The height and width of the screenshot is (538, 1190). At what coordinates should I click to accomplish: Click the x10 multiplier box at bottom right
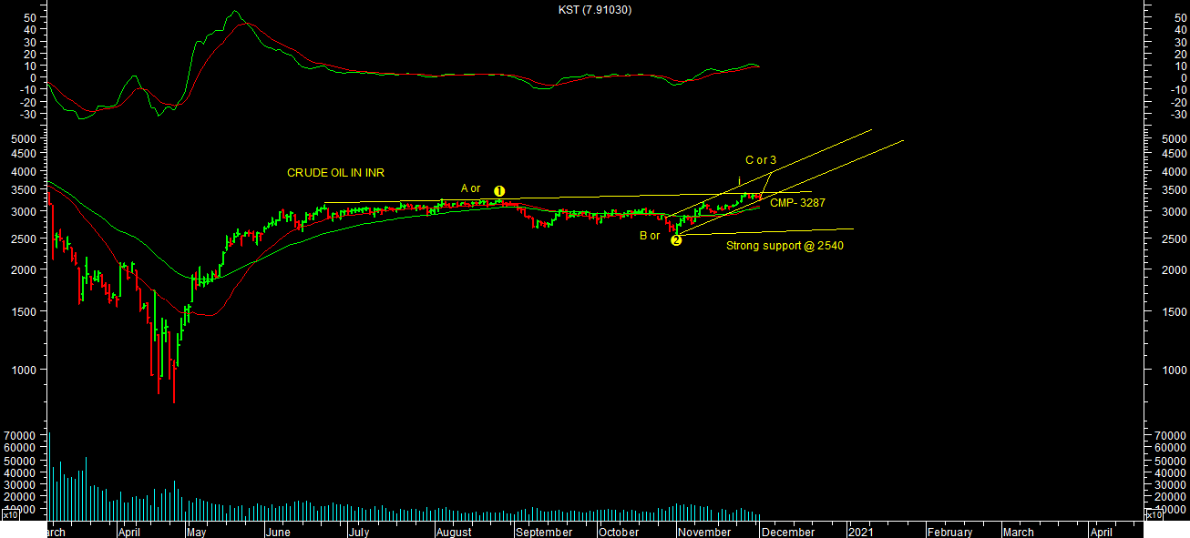point(1153,515)
